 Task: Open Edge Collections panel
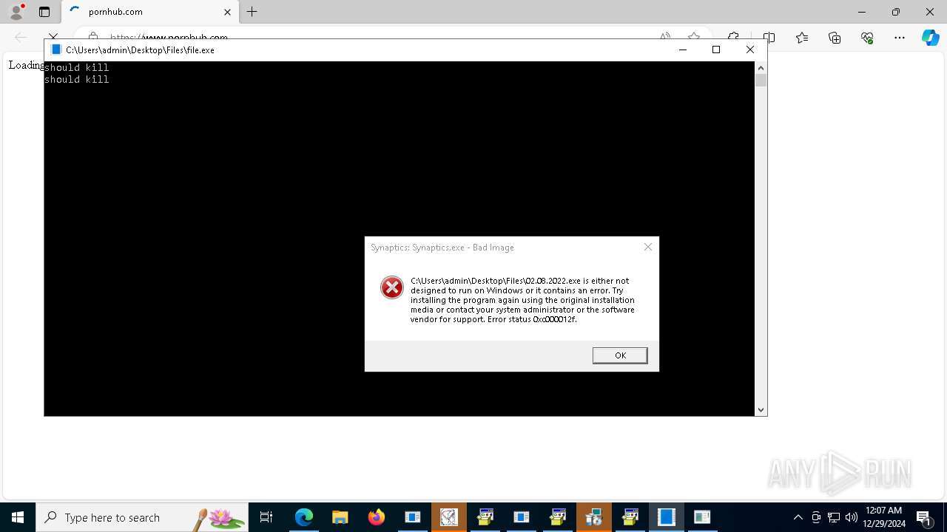[x=835, y=38]
